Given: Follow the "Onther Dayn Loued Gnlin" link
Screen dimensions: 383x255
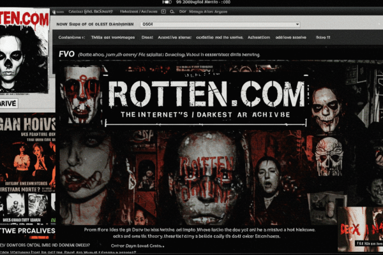Looking at the screenshot, I should pos(137,245).
